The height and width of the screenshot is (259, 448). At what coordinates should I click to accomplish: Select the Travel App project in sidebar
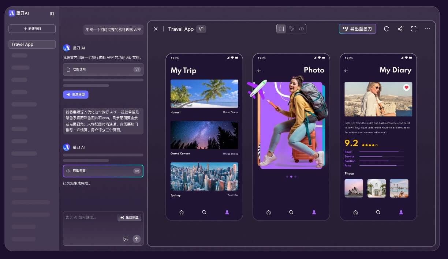tap(32, 44)
